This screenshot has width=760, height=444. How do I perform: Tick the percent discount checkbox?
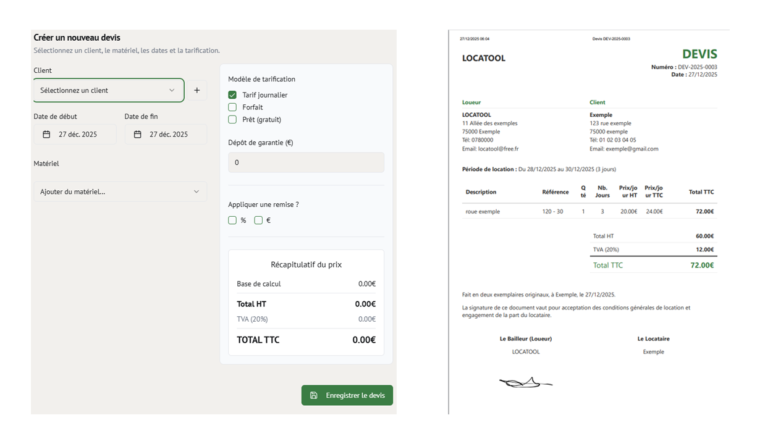(x=232, y=220)
